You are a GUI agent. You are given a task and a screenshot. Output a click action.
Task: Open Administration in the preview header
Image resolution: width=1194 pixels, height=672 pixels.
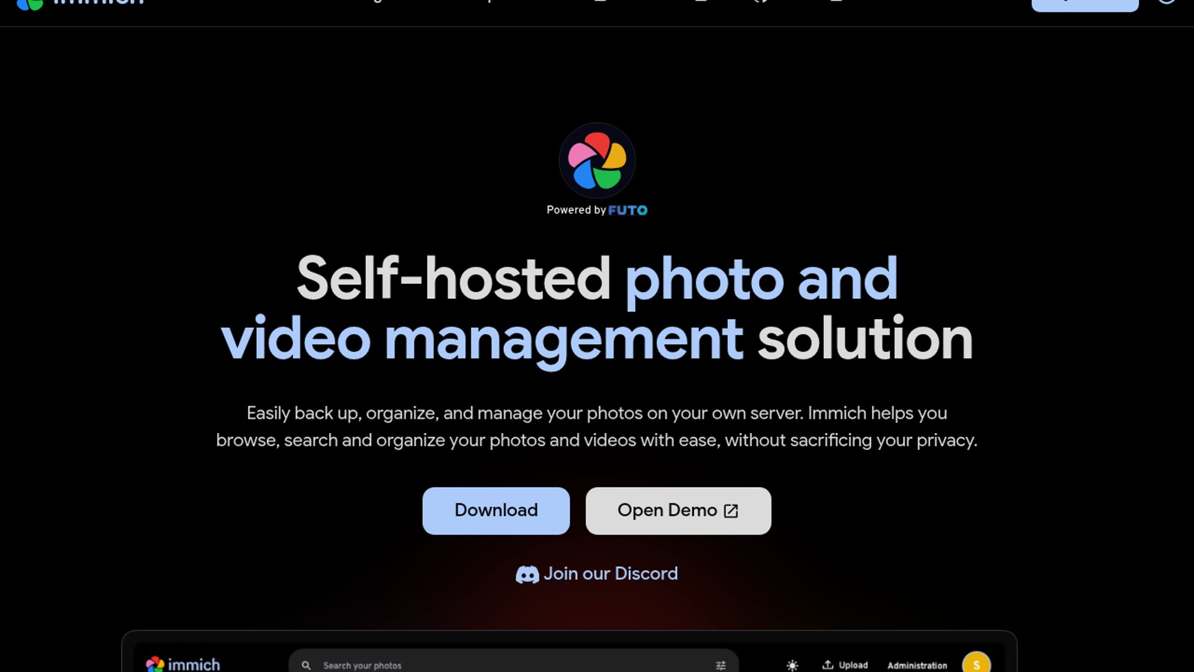(917, 665)
